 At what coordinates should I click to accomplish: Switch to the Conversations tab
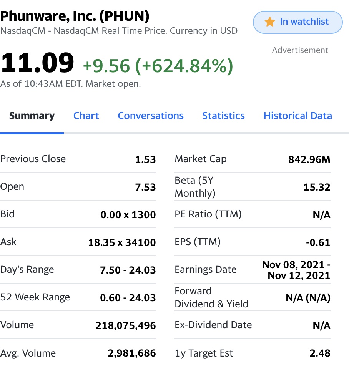[x=151, y=116]
